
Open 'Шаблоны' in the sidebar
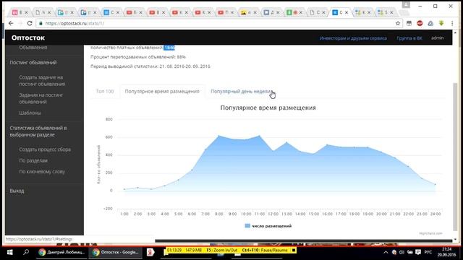(30, 113)
